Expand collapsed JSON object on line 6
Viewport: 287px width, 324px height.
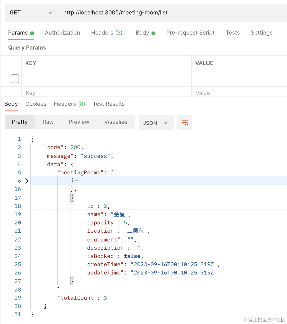(27, 181)
